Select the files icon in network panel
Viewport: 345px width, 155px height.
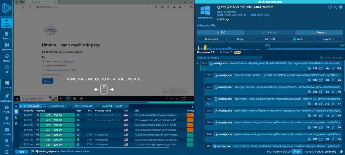click(x=16, y=117)
